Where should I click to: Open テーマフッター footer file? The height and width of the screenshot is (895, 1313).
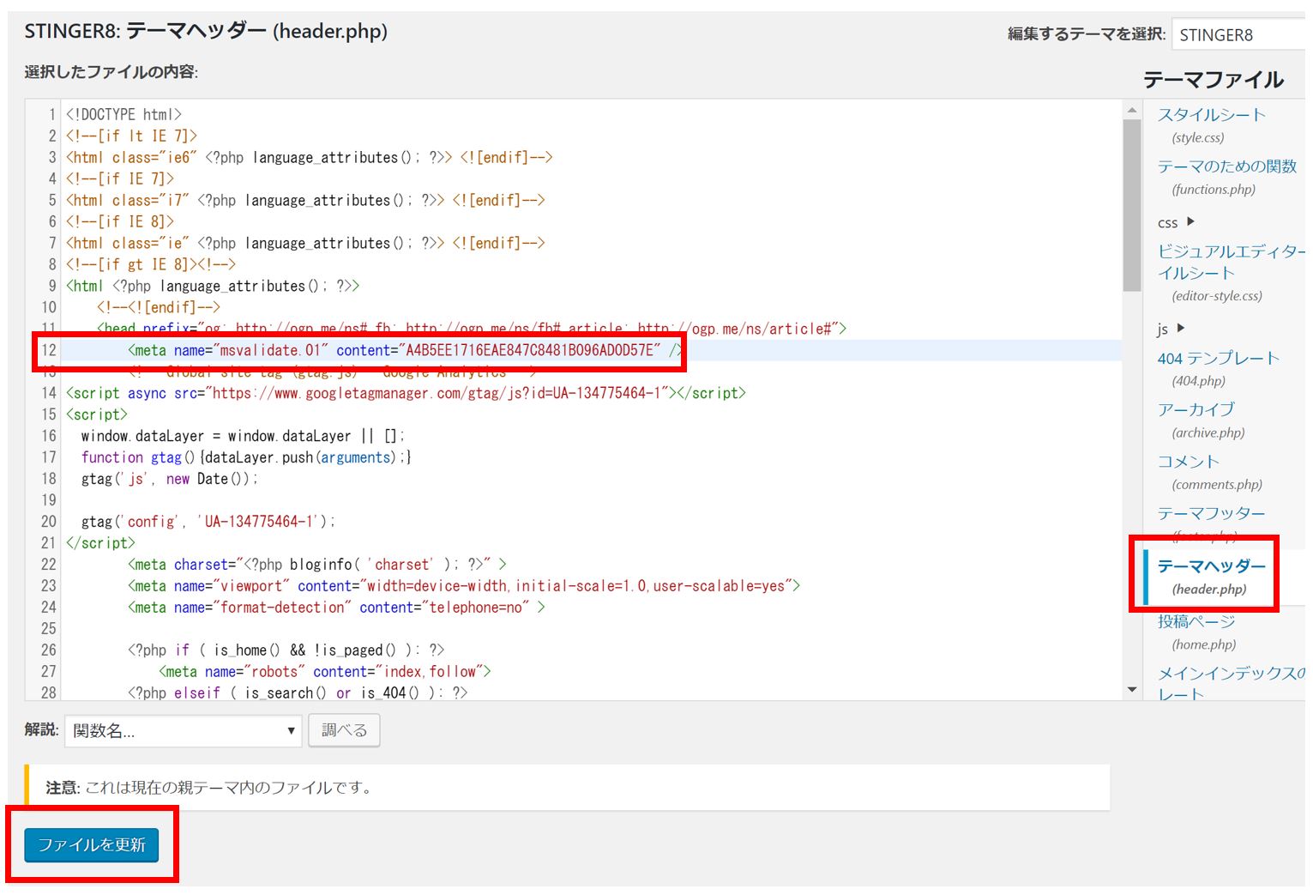1211,513
